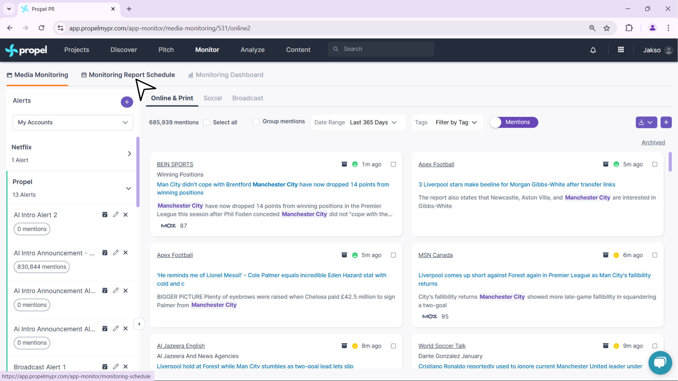Image resolution: width=678 pixels, height=381 pixels.
Task: Open the Projects menu
Action: (77, 50)
